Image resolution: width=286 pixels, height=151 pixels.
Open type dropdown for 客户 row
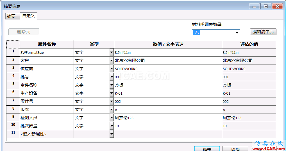point(112,61)
